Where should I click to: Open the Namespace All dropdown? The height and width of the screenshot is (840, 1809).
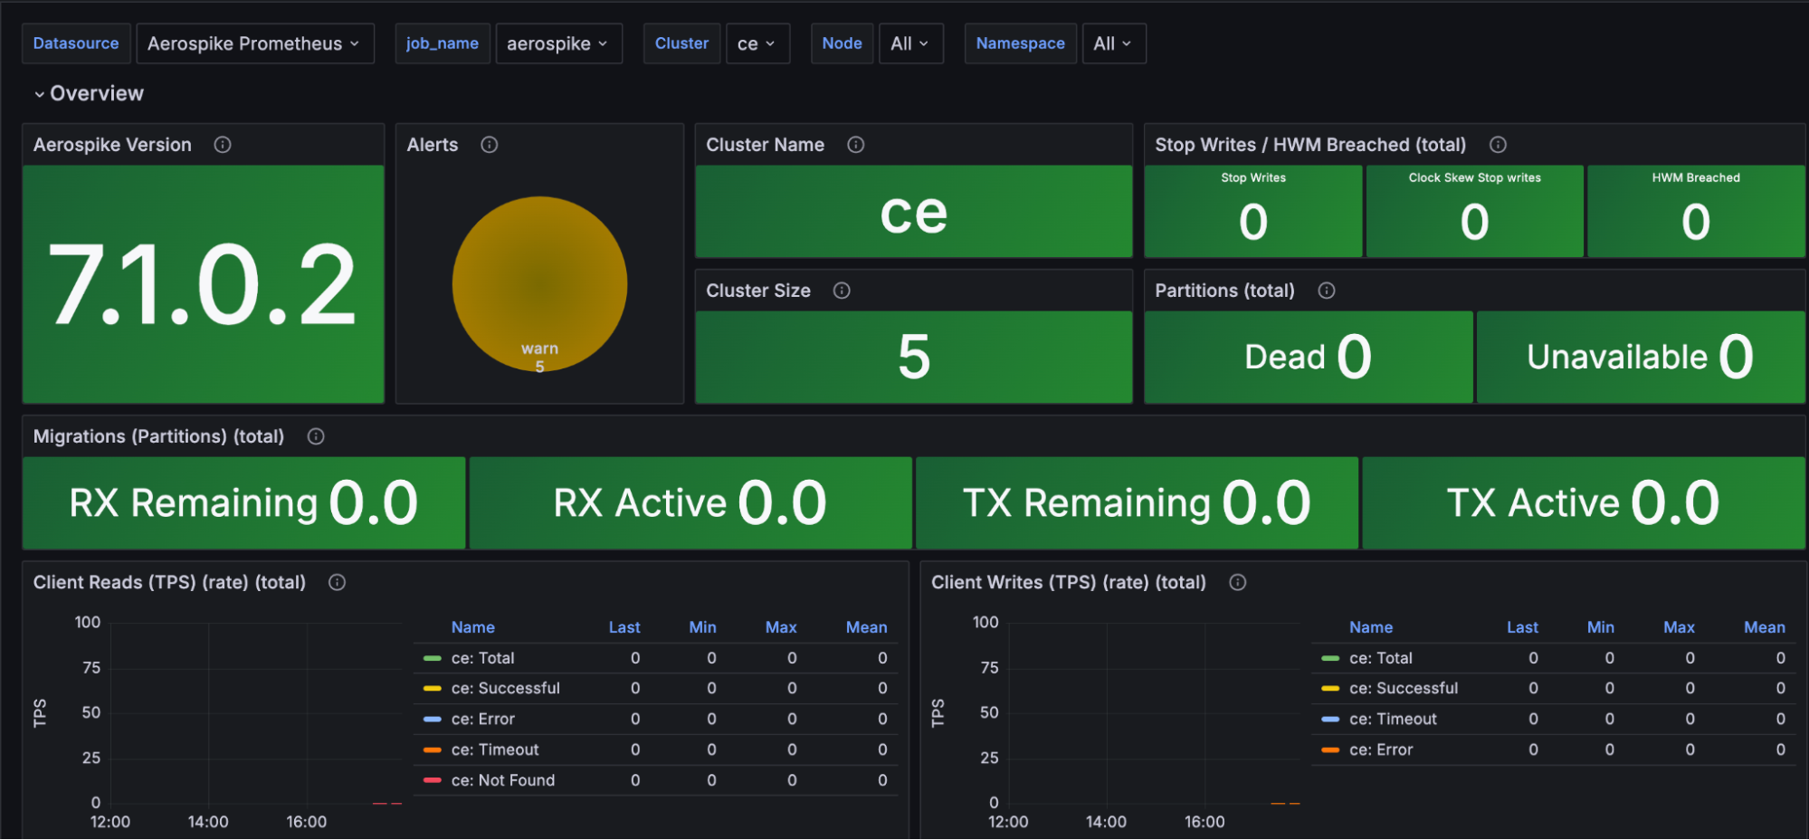pyautogui.click(x=1114, y=43)
